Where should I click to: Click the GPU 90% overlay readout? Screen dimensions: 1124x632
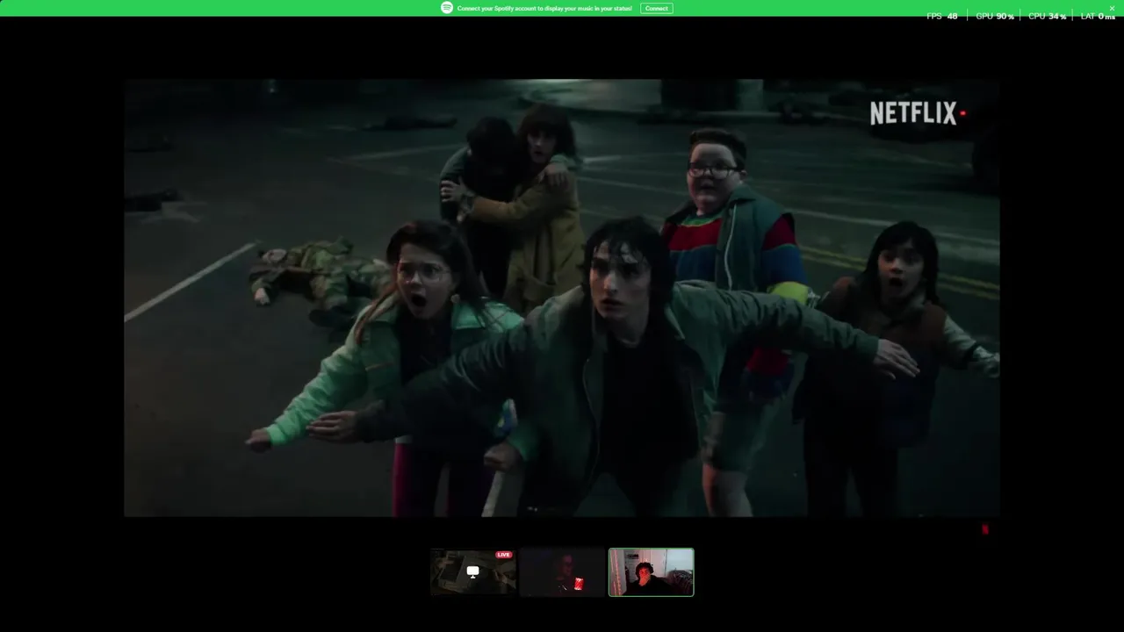click(995, 17)
